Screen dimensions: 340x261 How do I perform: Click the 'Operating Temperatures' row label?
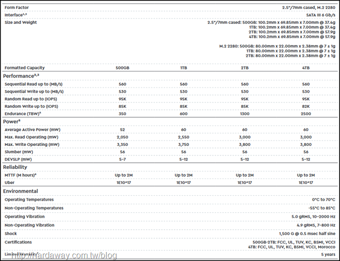29,199
